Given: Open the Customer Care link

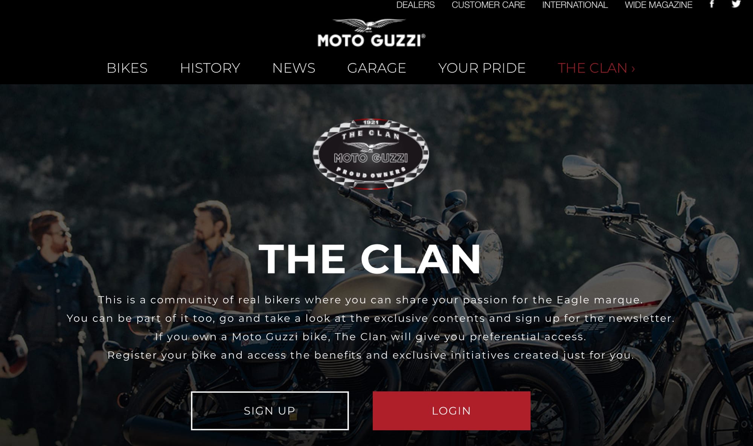Looking at the screenshot, I should 488,5.
